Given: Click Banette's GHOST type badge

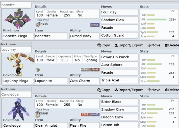Looking at the screenshot, I should 95,25.
